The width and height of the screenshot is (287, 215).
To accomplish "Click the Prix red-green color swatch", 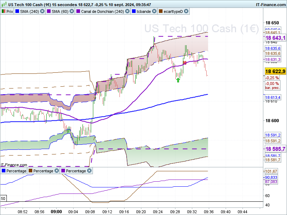I will coord(4,11).
